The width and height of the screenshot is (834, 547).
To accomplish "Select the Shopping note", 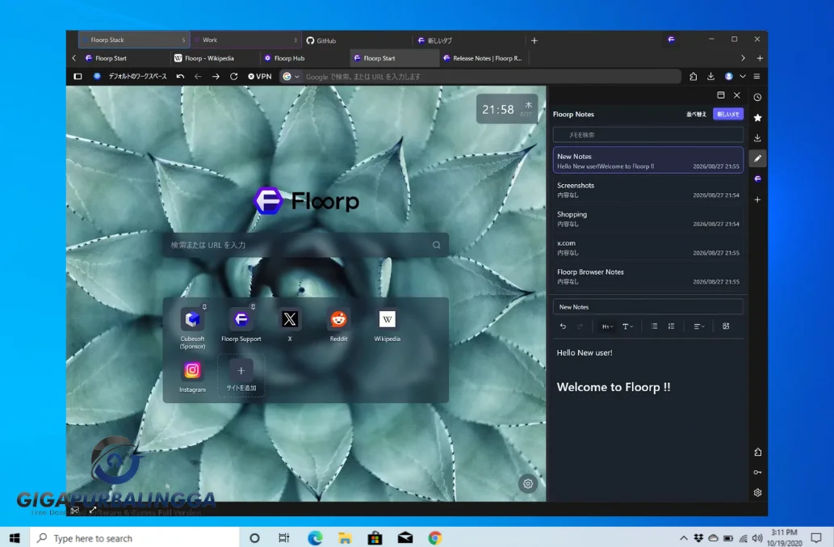I will [648, 219].
